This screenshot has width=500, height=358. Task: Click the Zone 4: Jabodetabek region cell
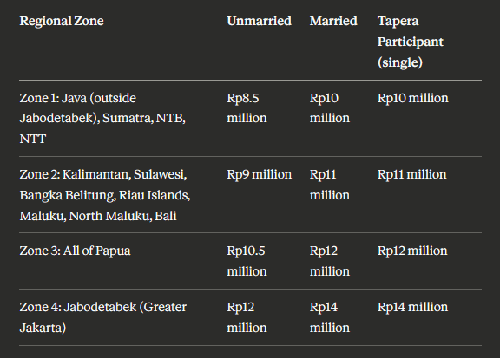coord(102,317)
